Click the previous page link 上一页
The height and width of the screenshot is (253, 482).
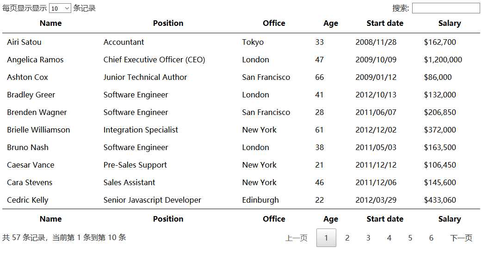pyautogui.click(x=297, y=238)
